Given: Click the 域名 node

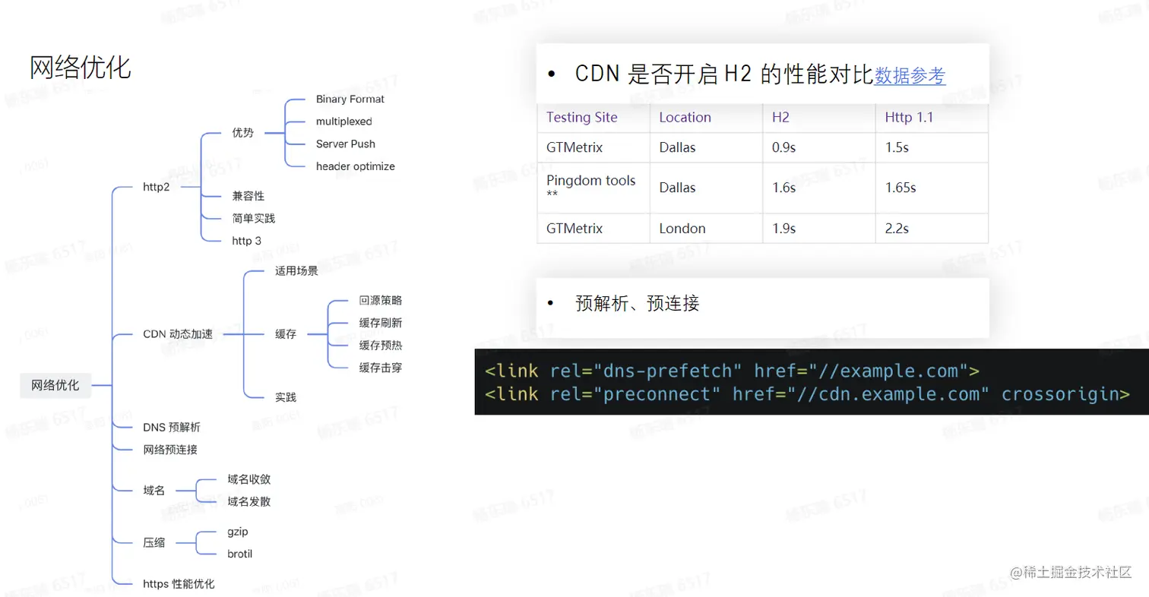Looking at the screenshot, I should pyautogui.click(x=154, y=491).
